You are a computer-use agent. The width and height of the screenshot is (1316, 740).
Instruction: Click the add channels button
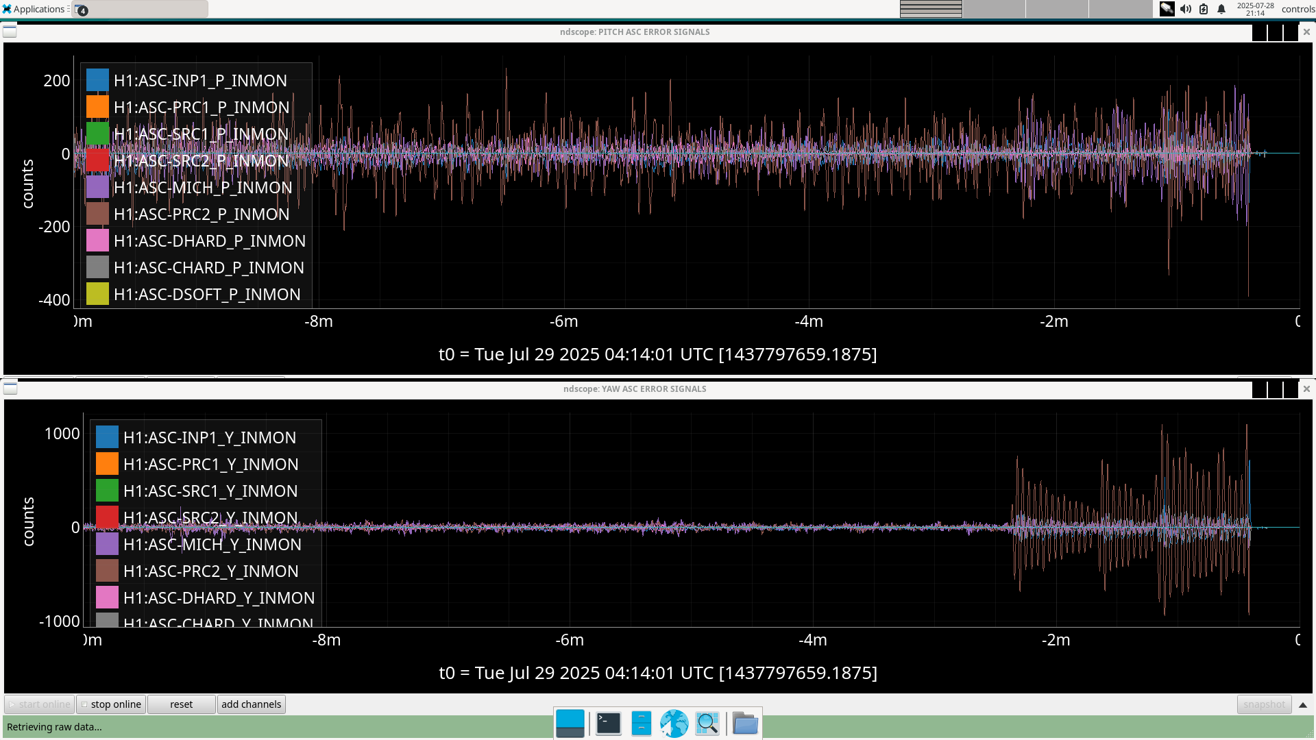point(251,704)
